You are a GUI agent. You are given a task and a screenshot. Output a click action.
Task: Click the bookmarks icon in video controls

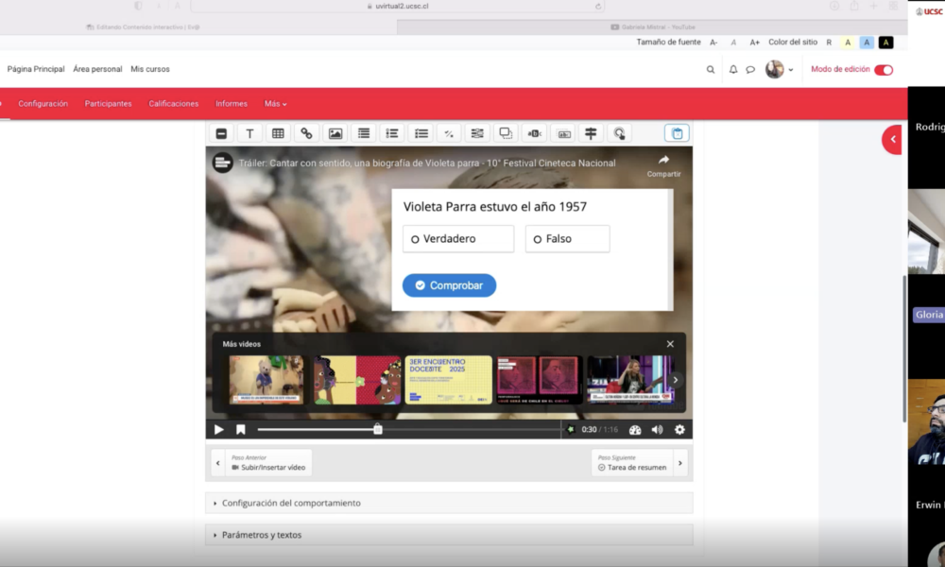click(x=240, y=430)
